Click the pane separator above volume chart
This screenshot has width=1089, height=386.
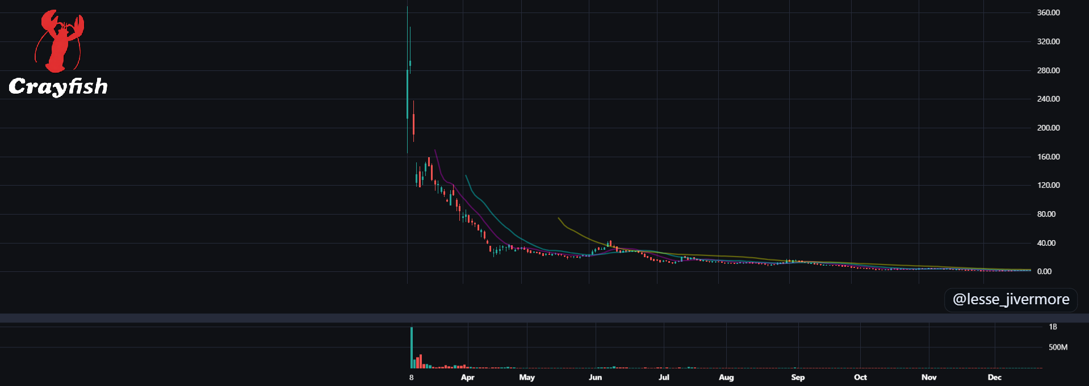[x=544, y=318]
